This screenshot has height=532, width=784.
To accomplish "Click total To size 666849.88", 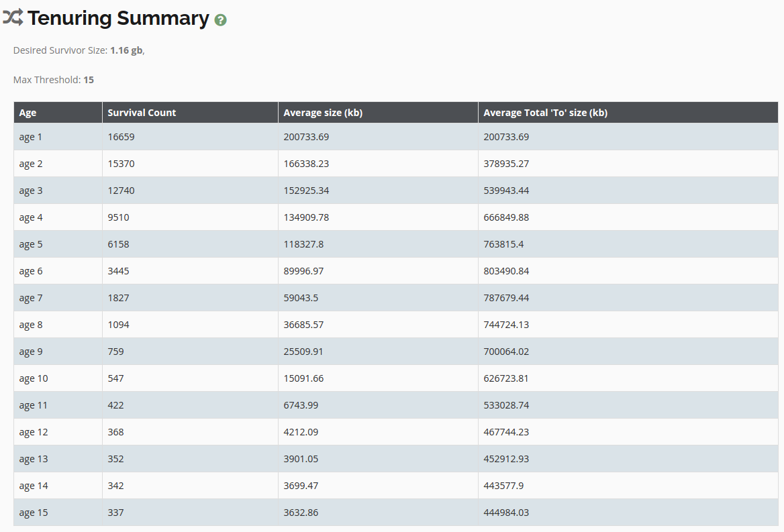I will click(506, 218).
